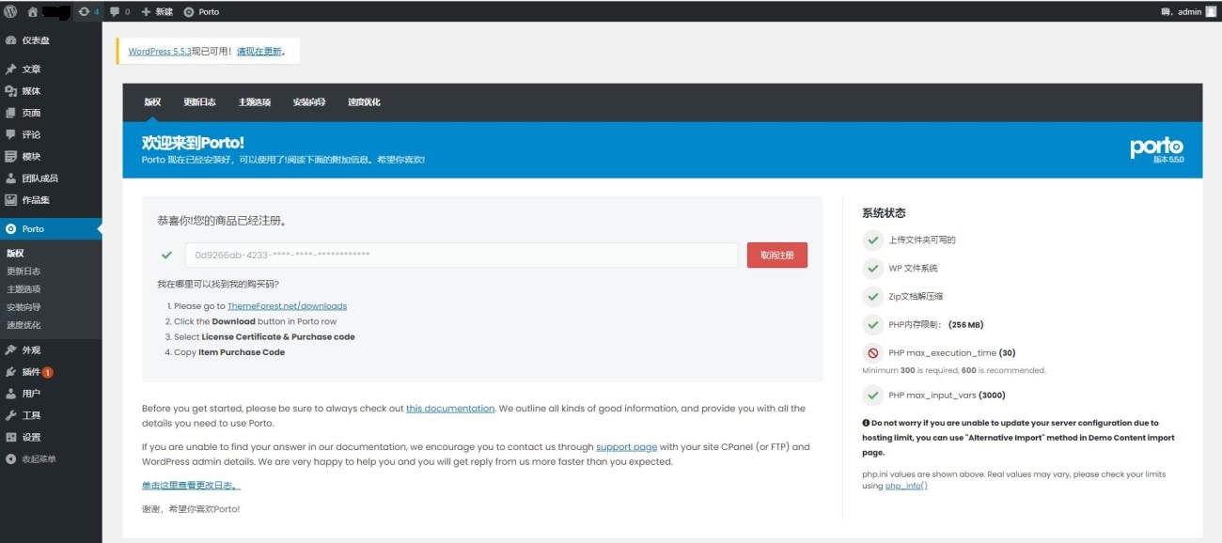Open the updates icon showing 4
The height and width of the screenshot is (543, 1222).
click(x=89, y=11)
